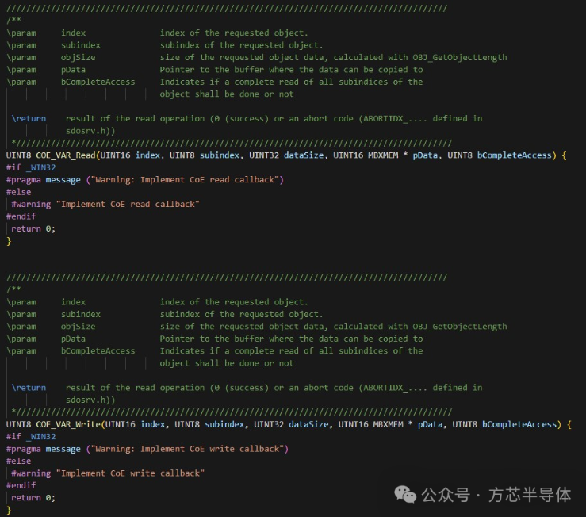Click MBXMEM in the COE_VAR_Read signature
Viewport: 586px width, 517px height.
(383, 155)
